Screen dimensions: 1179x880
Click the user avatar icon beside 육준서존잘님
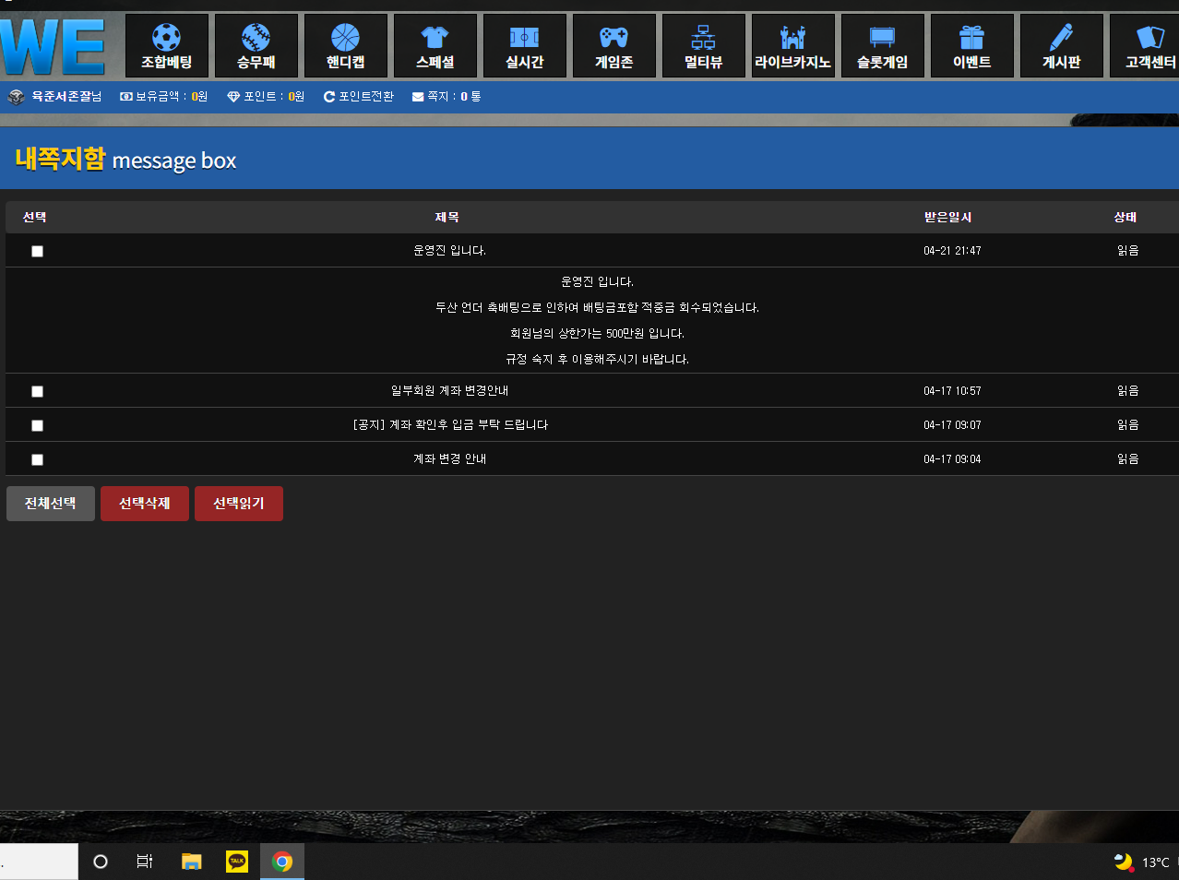[16, 97]
